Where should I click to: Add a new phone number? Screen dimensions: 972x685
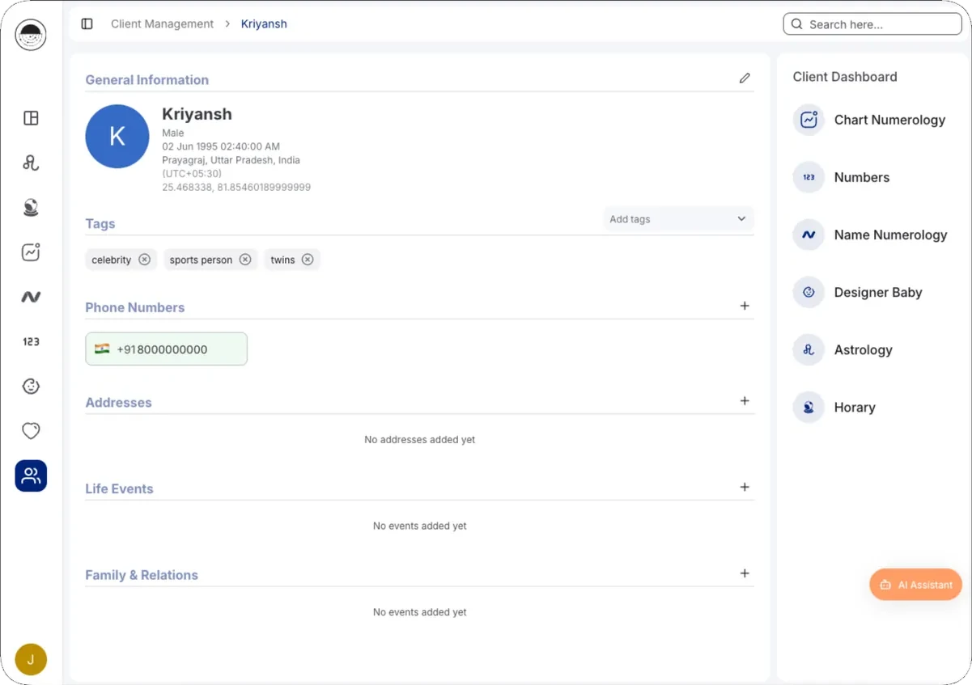pos(745,306)
